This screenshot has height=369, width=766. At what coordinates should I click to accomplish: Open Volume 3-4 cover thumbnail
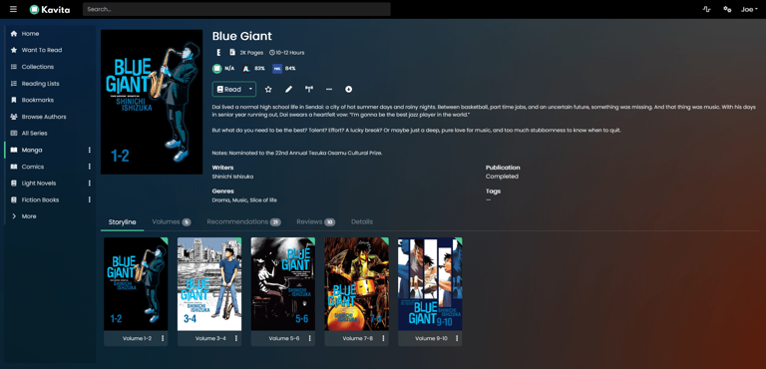click(x=209, y=284)
